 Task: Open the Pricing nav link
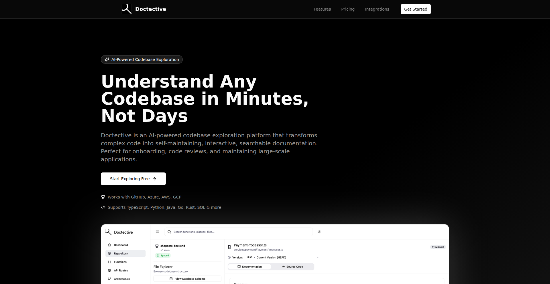(348, 9)
